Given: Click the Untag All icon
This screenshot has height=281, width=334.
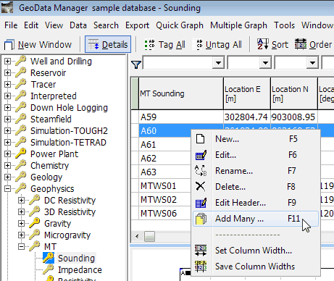Looking at the screenshot, I should 199,45.
